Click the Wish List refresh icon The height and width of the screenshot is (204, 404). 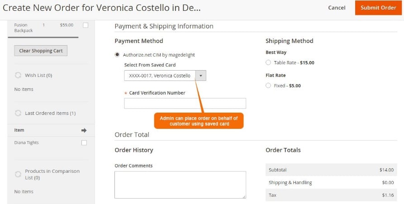click(18, 76)
